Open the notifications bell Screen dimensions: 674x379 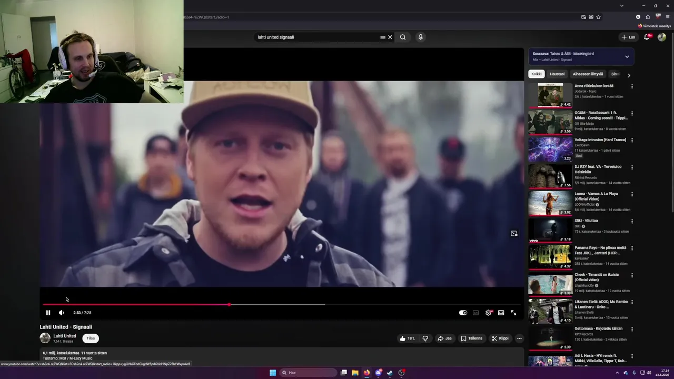[x=647, y=37]
